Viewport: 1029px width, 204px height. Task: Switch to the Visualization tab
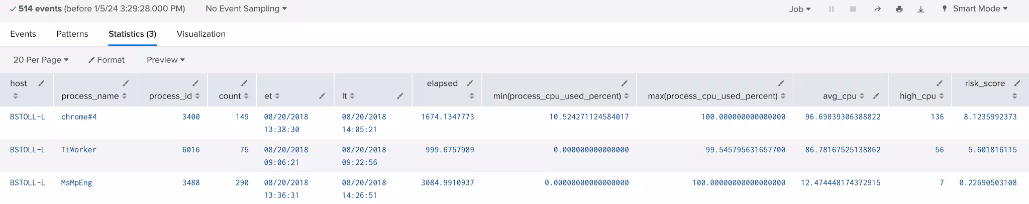click(x=201, y=34)
